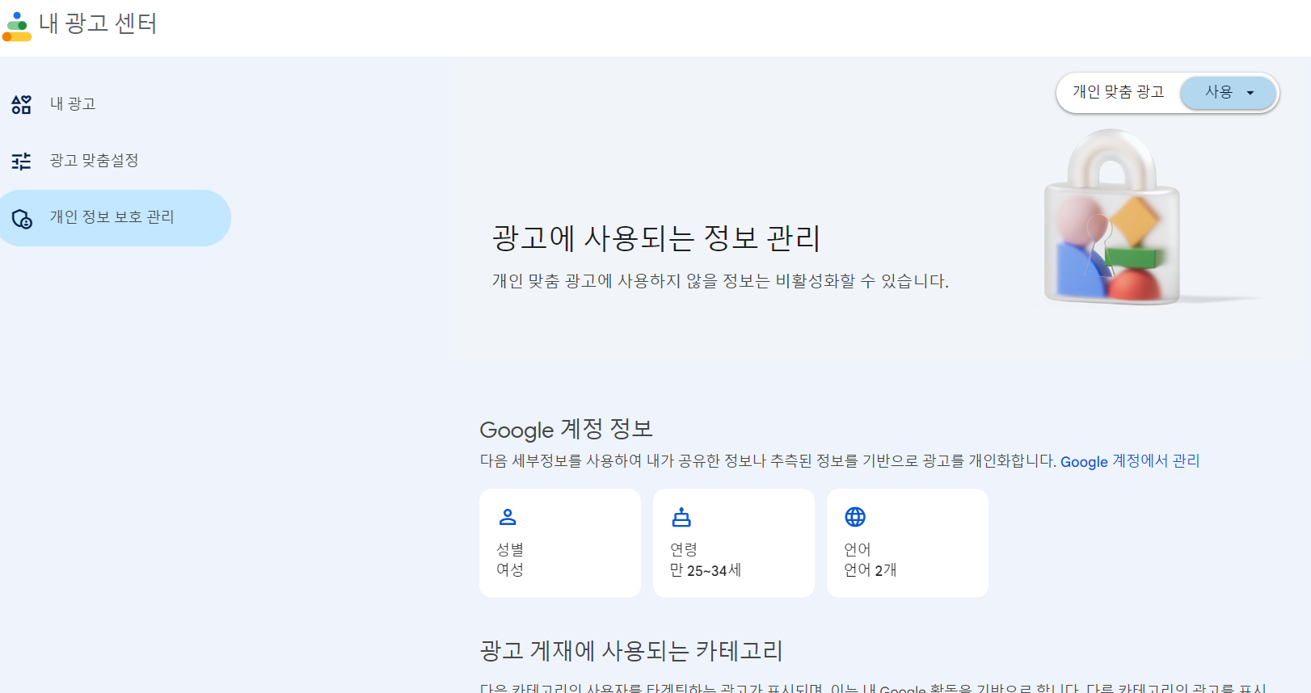The height and width of the screenshot is (693, 1311).
Task: Click the person icon on 성별 card
Action: click(x=508, y=517)
